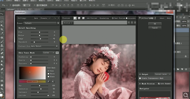Click the redo arrow in Portraiture Settings
190x99 pixels.
point(54,18)
